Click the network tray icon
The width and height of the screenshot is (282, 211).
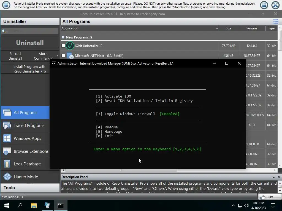(240, 206)
